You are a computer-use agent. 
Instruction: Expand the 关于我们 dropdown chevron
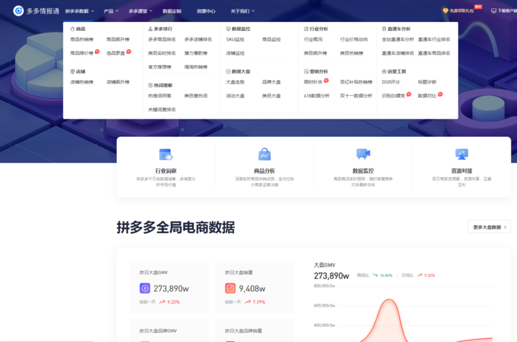coord(253,11)
